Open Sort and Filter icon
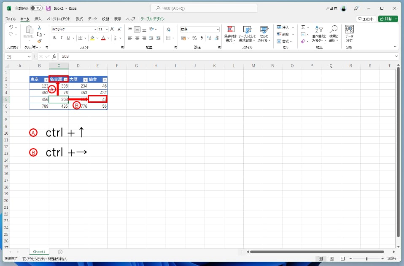 319,34
